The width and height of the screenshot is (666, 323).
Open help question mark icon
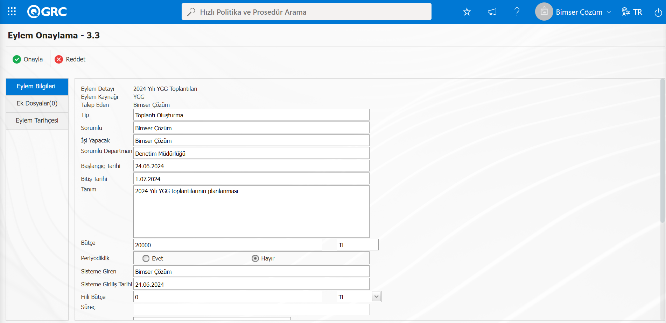(x=517, y=12)
